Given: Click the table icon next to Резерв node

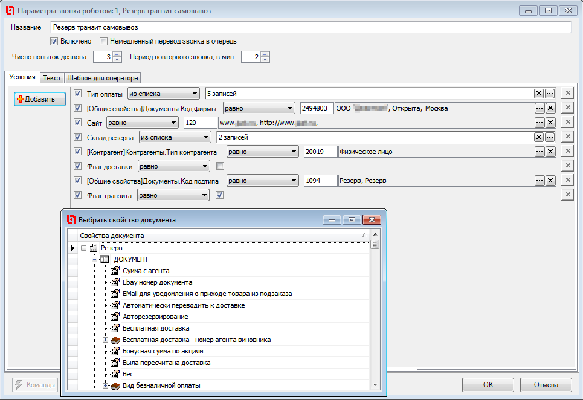Looking at the screenshot, I should pos(94,248).
